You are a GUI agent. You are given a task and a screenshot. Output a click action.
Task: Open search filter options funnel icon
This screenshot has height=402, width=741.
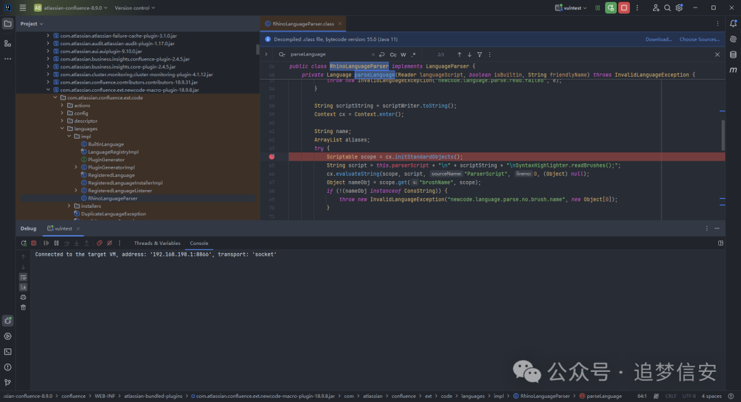click(480, 55)
